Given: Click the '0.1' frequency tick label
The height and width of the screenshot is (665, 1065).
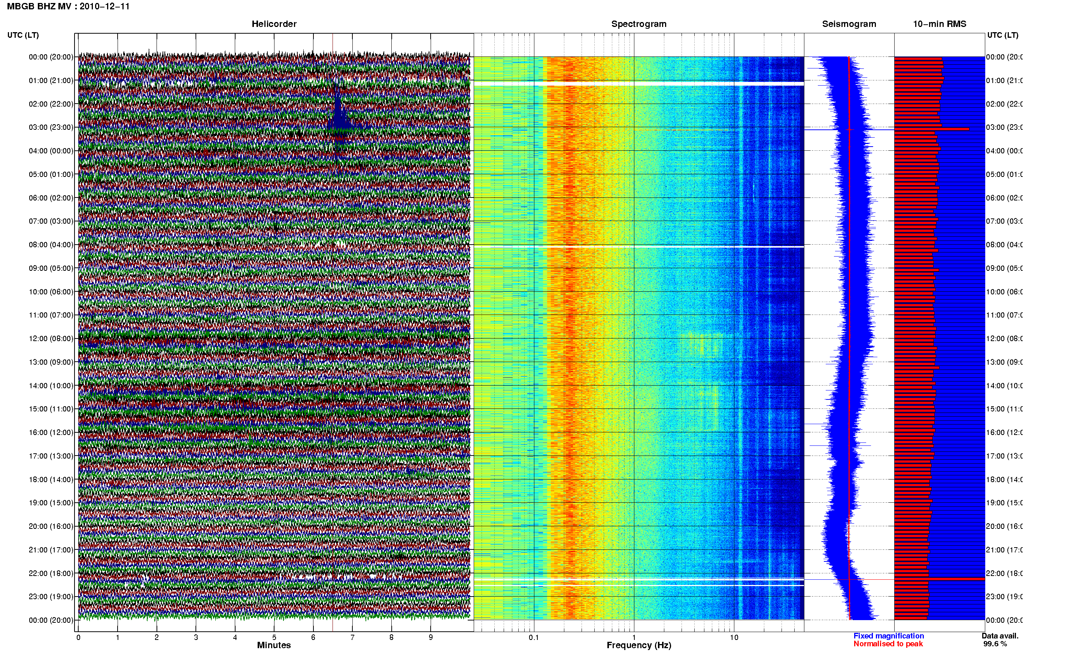Looking at the screenshot, I should click(x=534, y=637).
